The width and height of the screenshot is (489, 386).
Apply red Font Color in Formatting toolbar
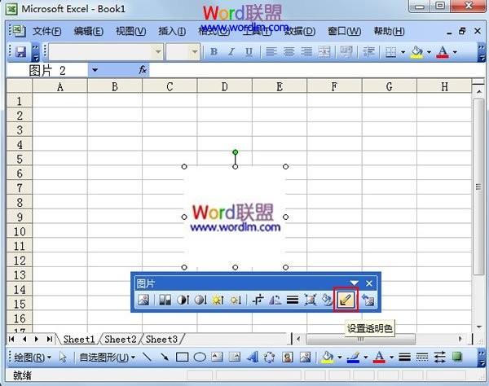click(443, 52)
